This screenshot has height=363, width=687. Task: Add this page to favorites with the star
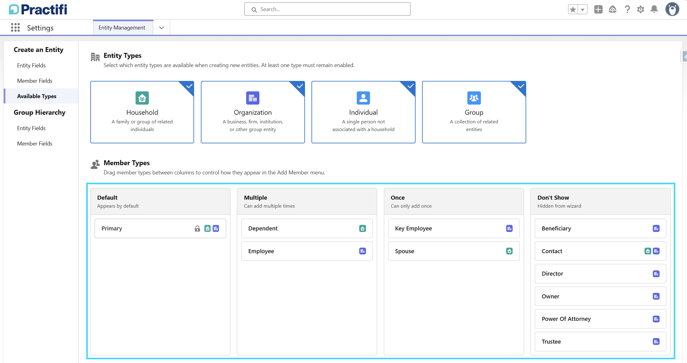tap(573, 10)
